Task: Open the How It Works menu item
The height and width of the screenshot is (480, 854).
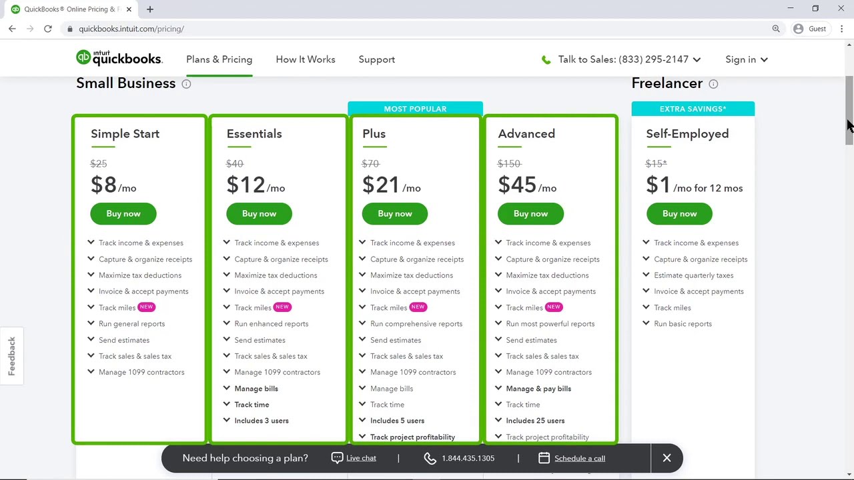Action: [306, 59]
